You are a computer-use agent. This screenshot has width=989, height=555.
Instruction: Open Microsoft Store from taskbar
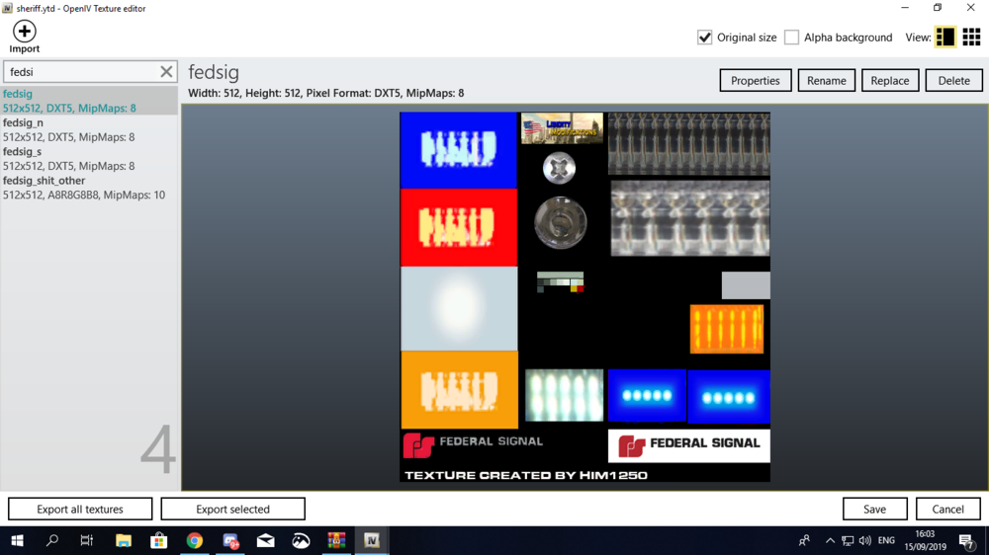click(159, 540)
